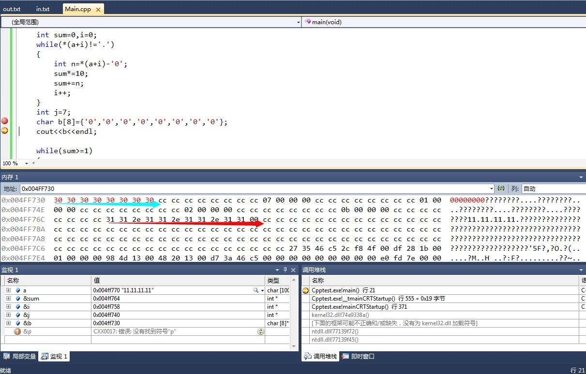Open the columns (列) 自动 dropdown
The image size is (586, 374).
click(553, 189)
